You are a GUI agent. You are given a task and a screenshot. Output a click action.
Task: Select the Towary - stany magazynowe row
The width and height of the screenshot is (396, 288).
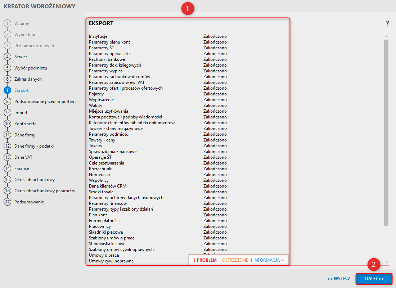158,128
